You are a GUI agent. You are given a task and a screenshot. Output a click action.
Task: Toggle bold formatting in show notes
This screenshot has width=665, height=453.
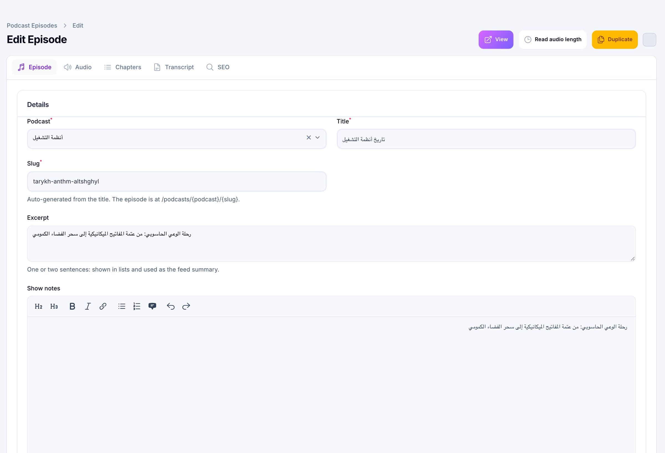click(x=72, y=306)
